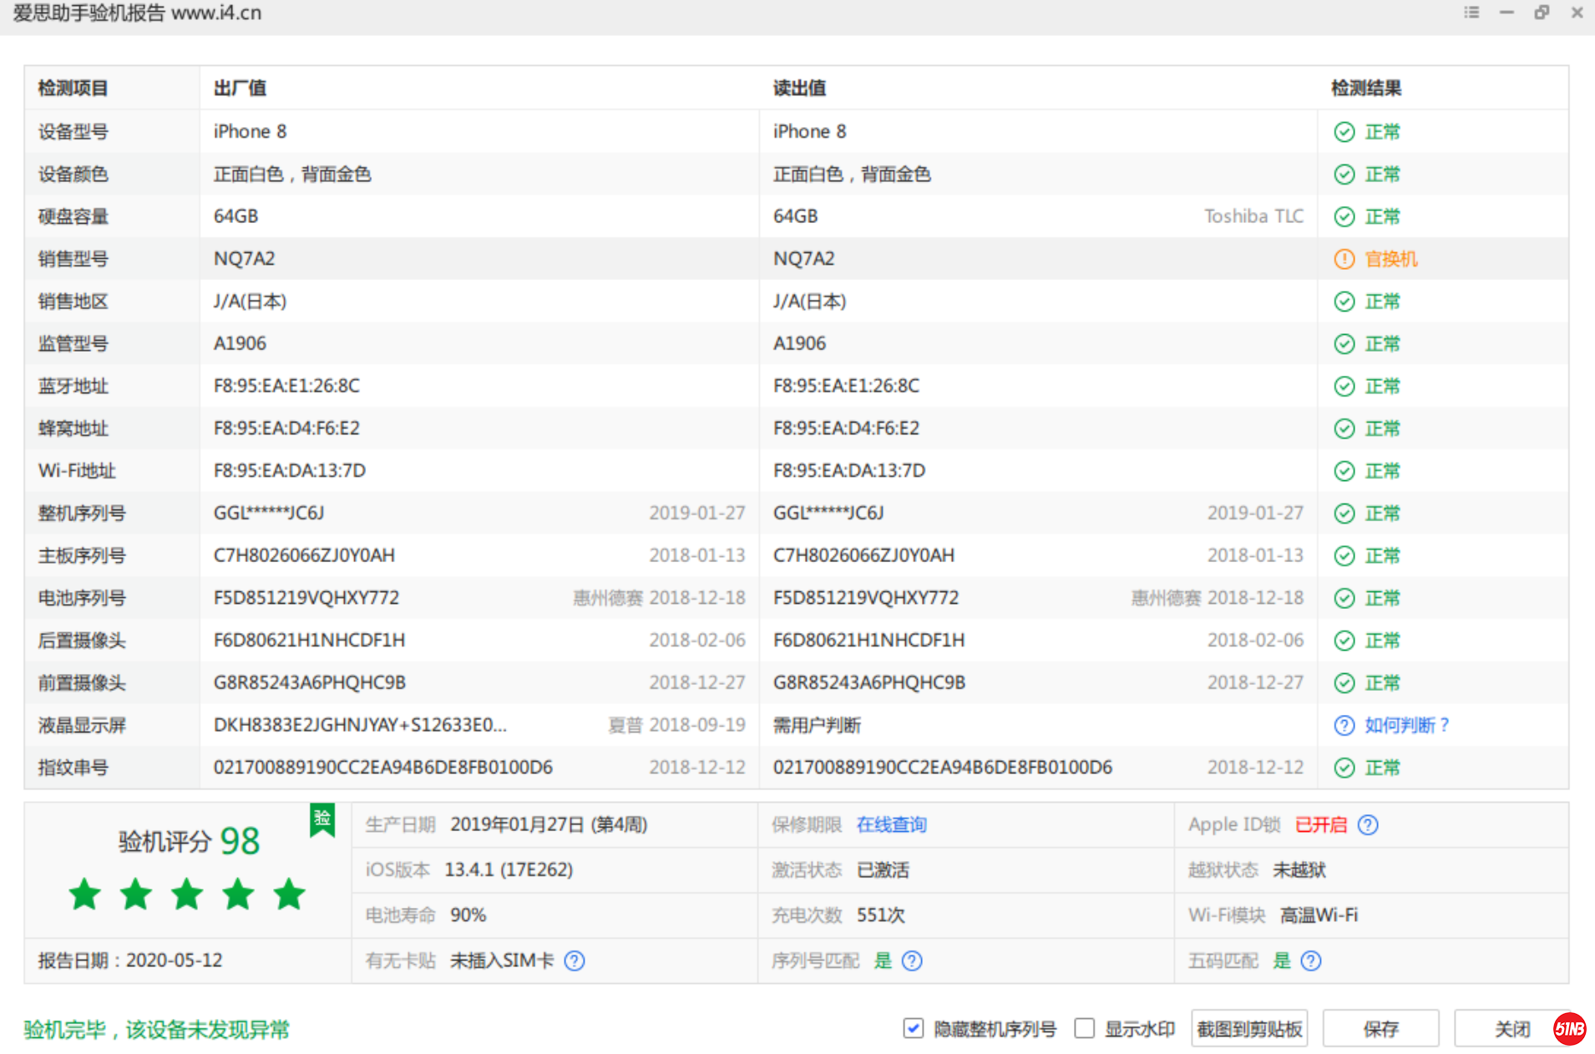The image size is (1595, 1054).
Task: Click the question icon next to 未插入SIM卡
Action: pos(575,961)
